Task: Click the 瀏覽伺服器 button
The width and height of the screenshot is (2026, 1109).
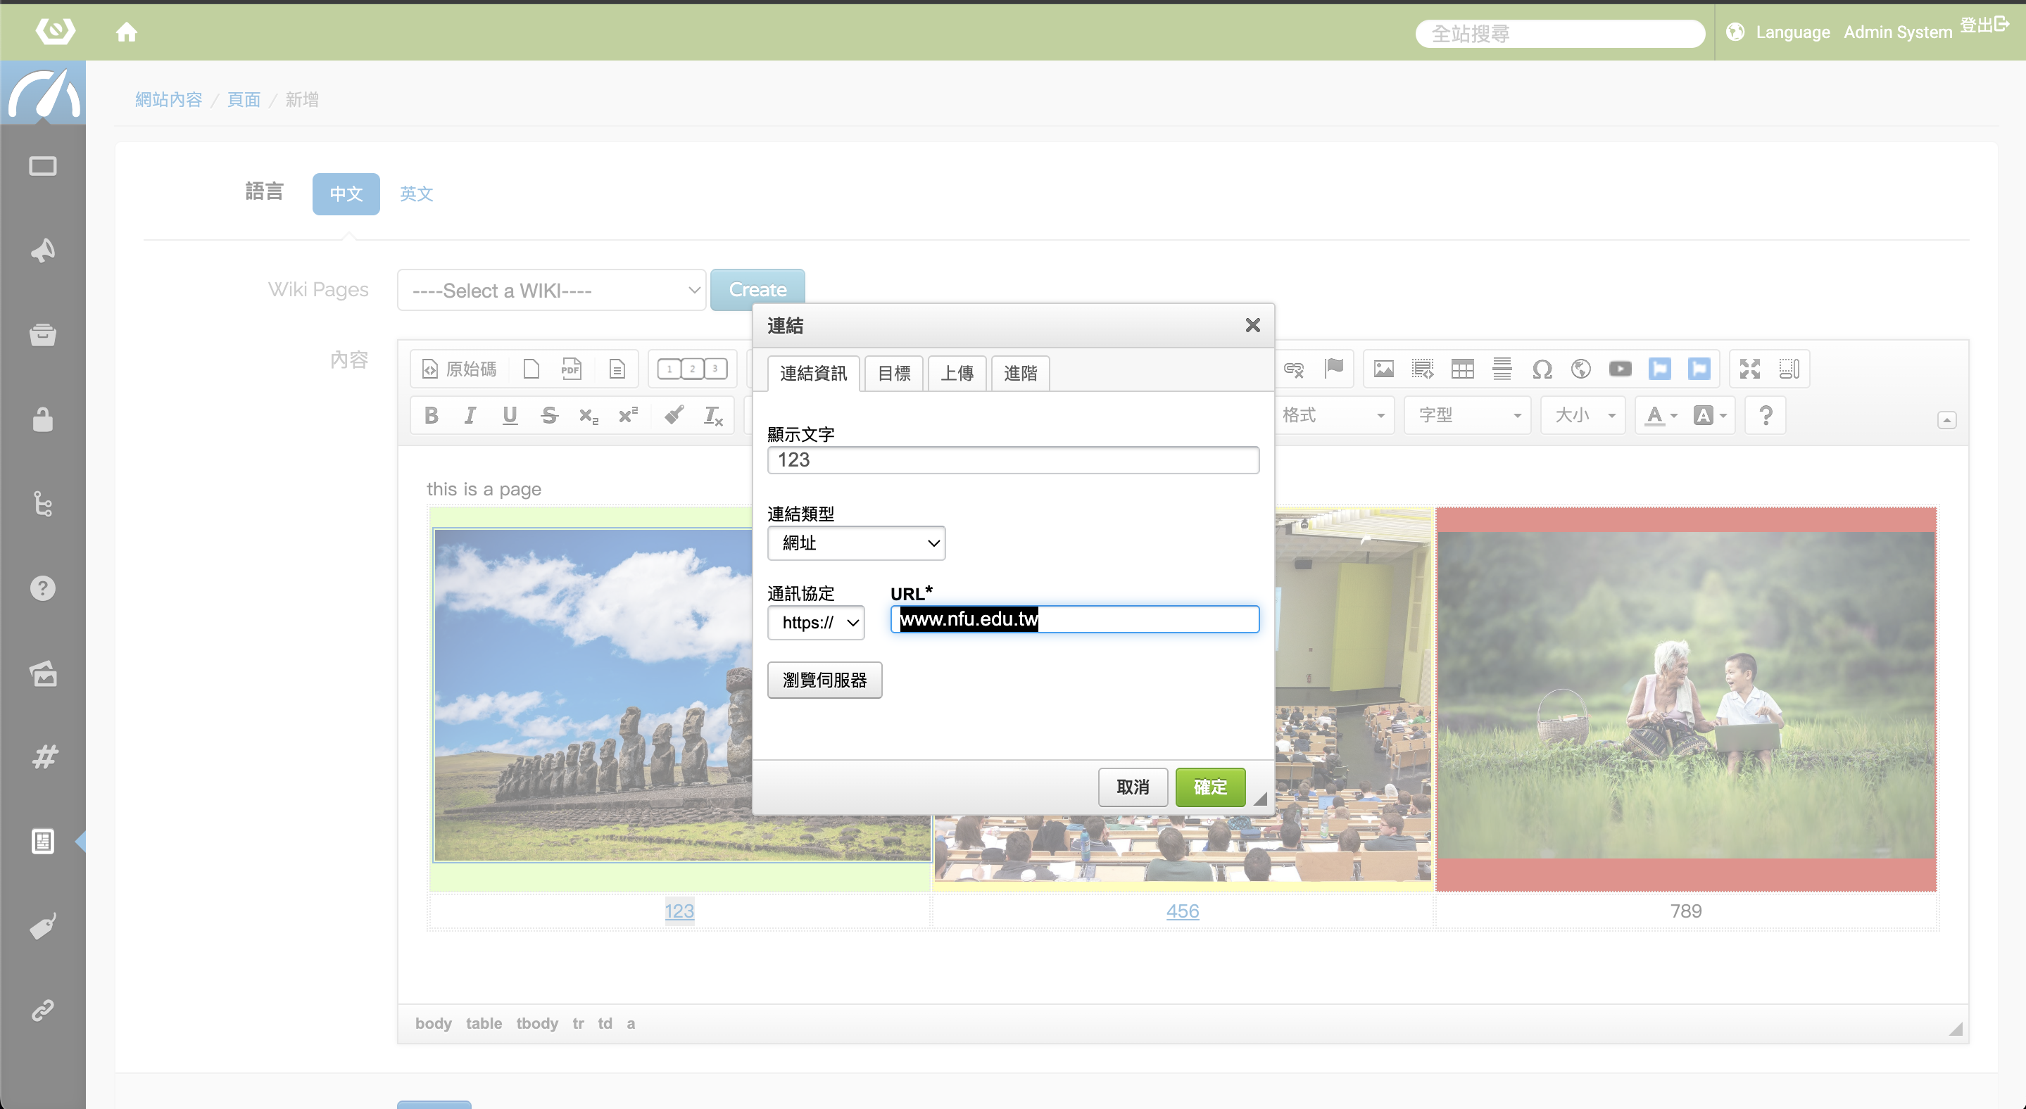Action: (x=824, y=680)
